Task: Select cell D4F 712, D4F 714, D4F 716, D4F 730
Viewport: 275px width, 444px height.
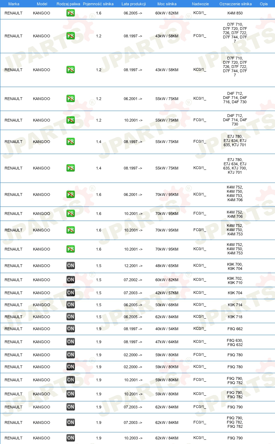Action: (x=235, y=98)
